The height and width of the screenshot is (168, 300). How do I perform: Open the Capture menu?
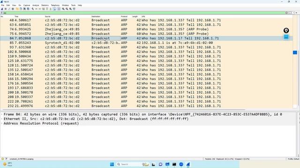coord(27,5)
